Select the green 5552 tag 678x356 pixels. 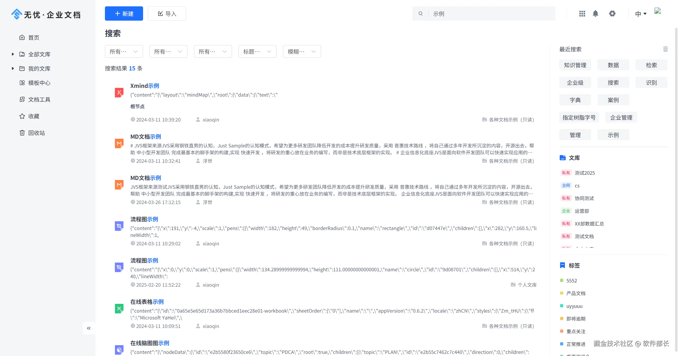click(x=571, y=281)
